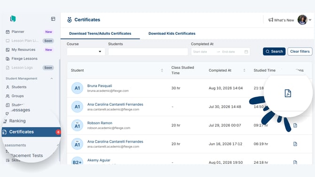Click the calendar icon in the date range
Viewport: 315px width, 177px height.
246,52
